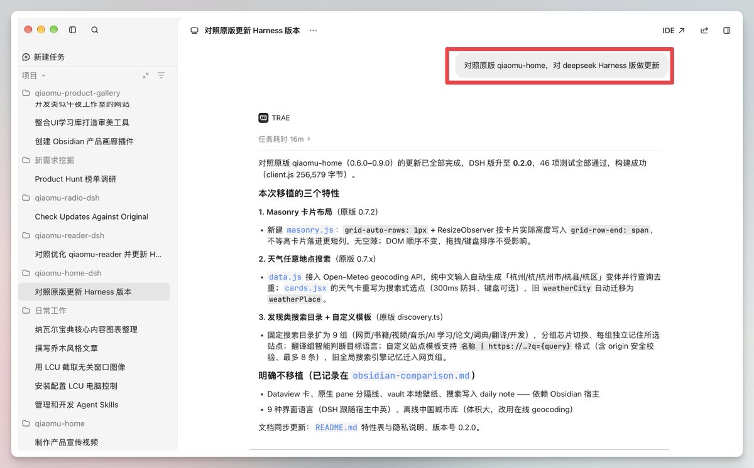
Task: Open task 管理和开发 Agent Skills
Action: (x=77, y=405)
